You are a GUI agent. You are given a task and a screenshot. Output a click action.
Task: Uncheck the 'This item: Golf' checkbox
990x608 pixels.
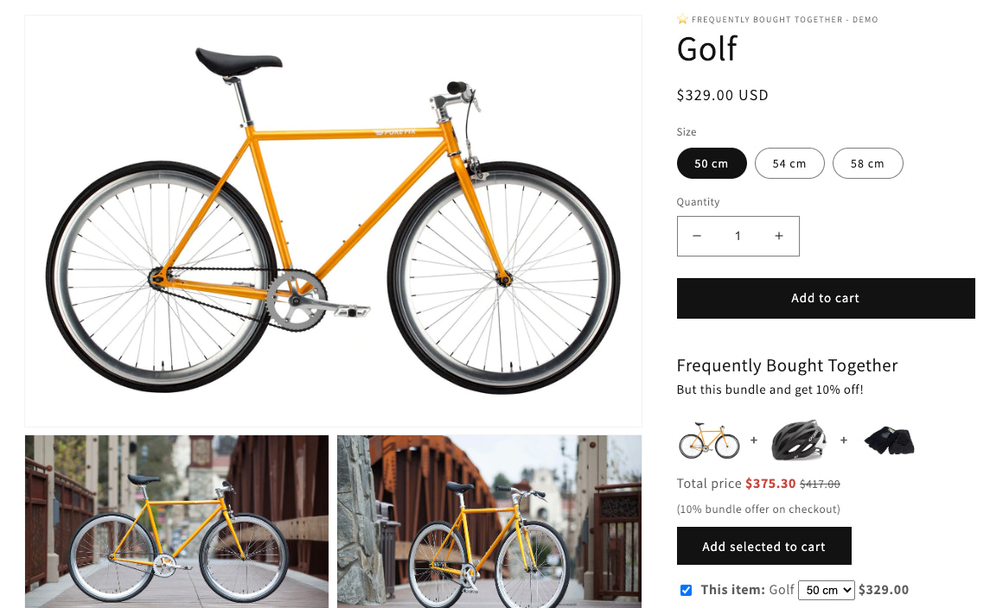[686, 590]
